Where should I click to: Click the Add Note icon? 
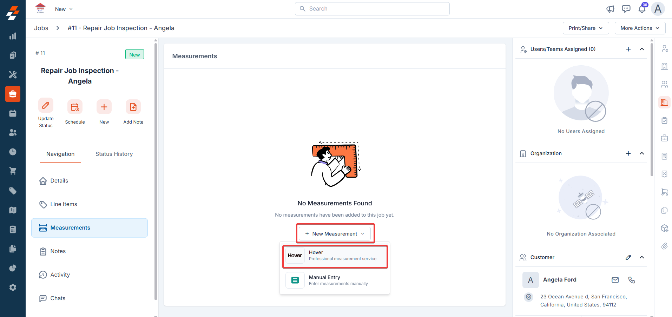[x=133, y=107]
